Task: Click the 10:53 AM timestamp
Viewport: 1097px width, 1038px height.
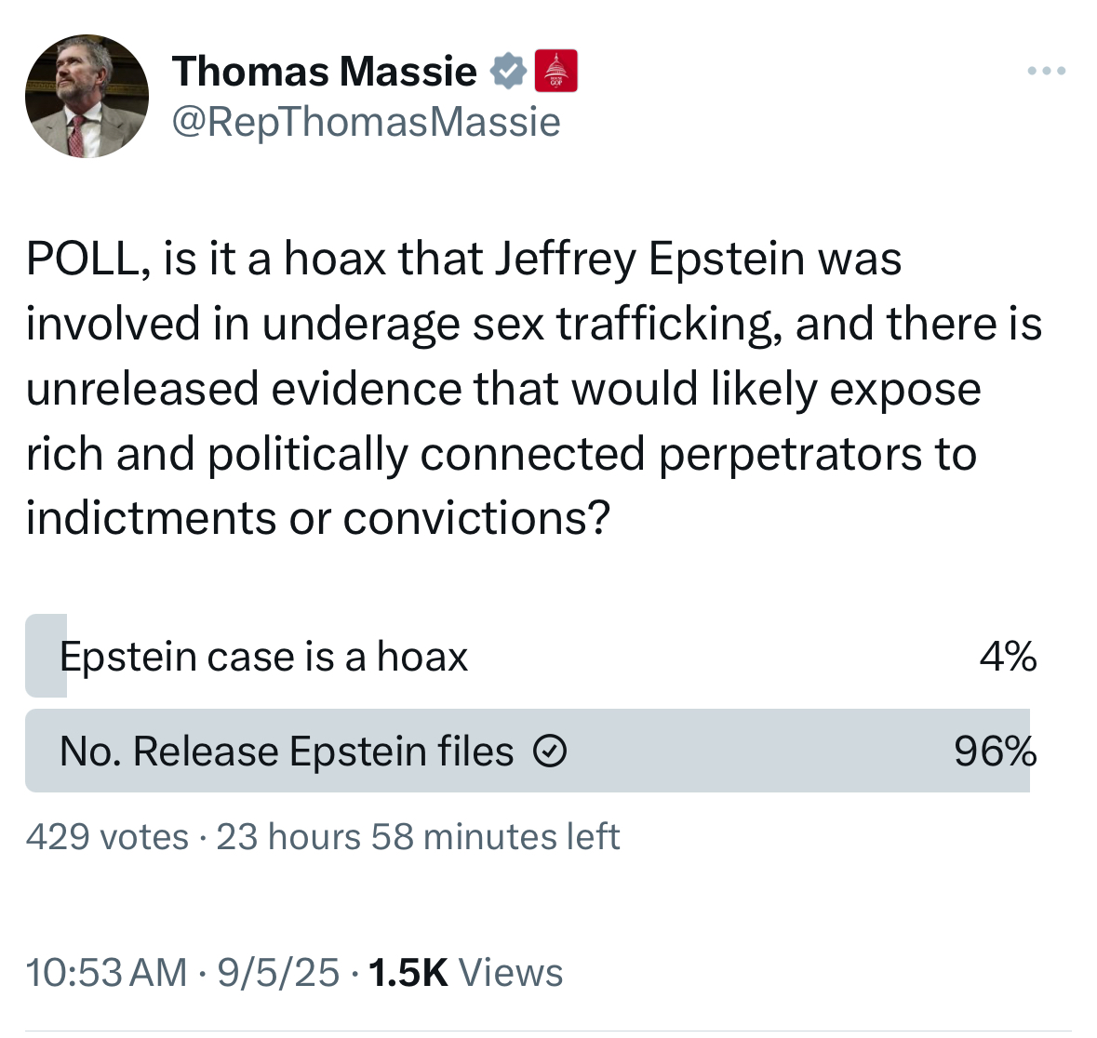Action: tap(106, 973)
